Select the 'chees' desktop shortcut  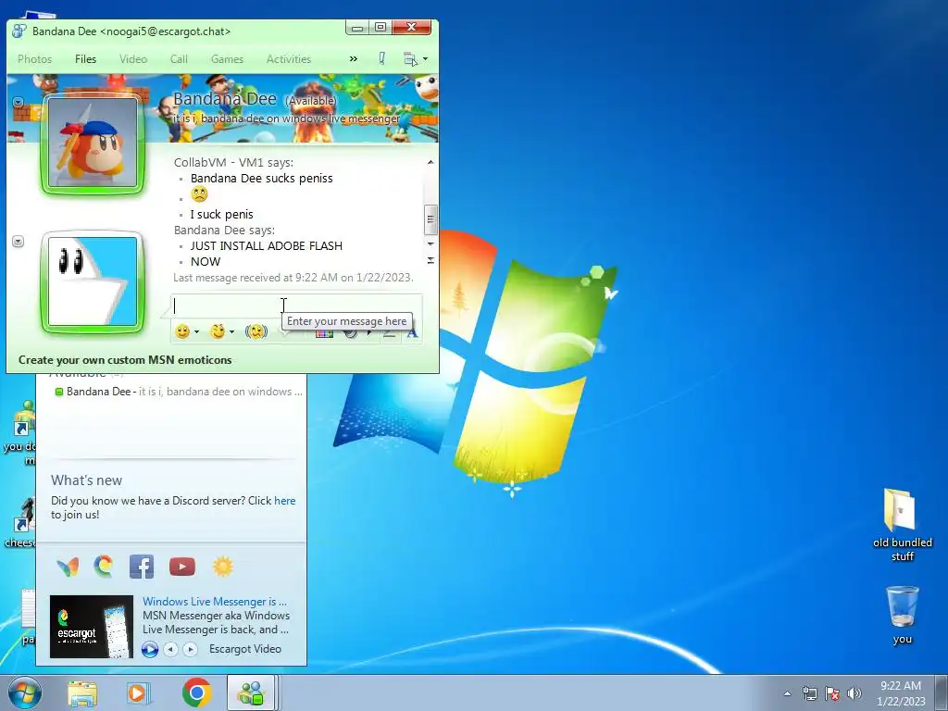click(21, 522)
